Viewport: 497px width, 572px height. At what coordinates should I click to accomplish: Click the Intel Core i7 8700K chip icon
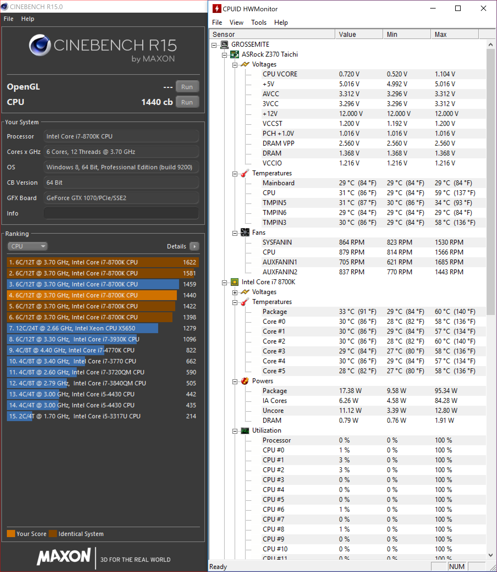point(235,282)
